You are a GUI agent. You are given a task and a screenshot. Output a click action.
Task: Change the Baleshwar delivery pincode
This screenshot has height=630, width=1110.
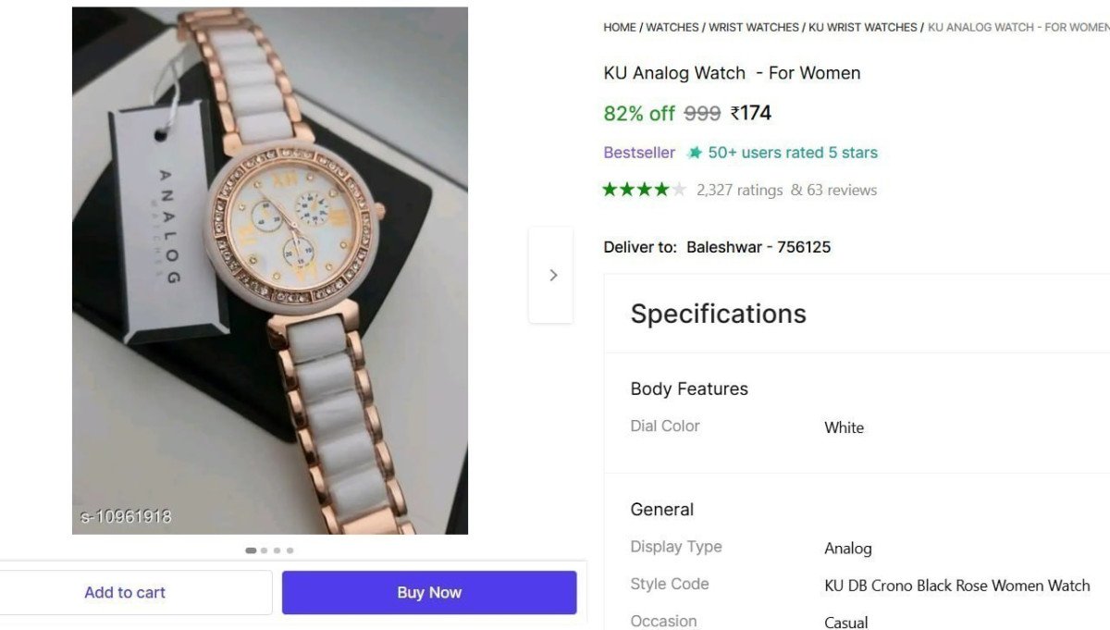pyautogui.click(x=758, y=247)
